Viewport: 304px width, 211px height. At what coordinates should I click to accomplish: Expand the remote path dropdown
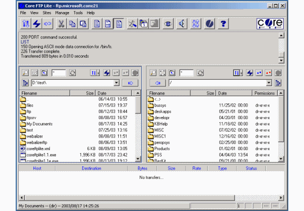[x=269, y=83]
